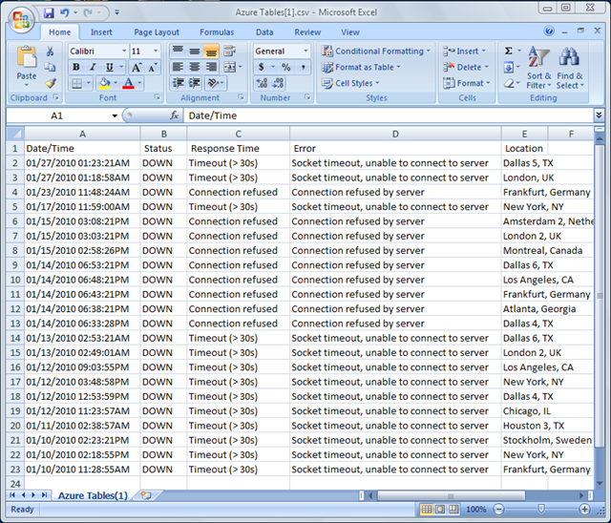This screenshot has height=523, width=611.
Task: Switch to Page Break Preview view
Action: point(453,510)
